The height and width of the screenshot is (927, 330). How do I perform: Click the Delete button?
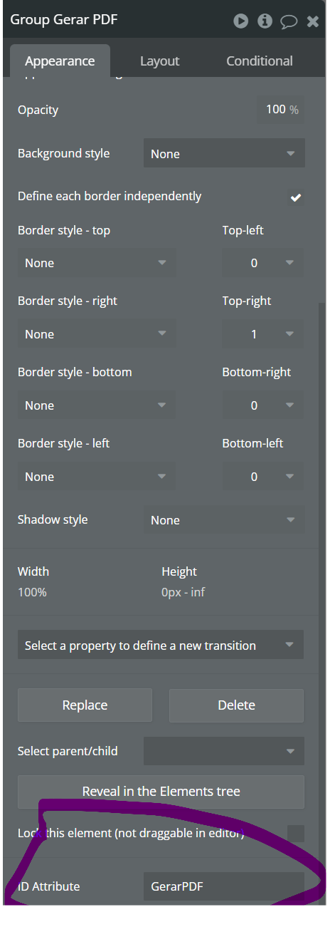point(236,705)
